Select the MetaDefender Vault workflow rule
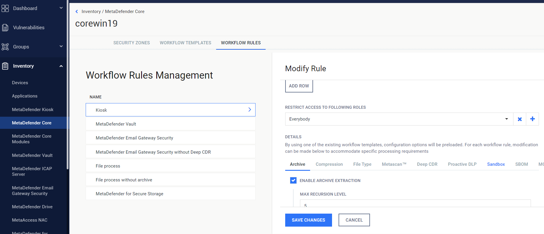Screen dimensions: 544x234 pyautogui.click(x=170, y=124)
